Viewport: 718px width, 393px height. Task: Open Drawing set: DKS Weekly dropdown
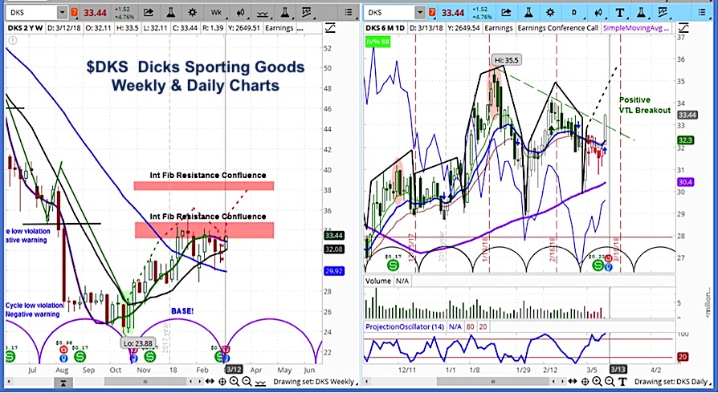317,382
